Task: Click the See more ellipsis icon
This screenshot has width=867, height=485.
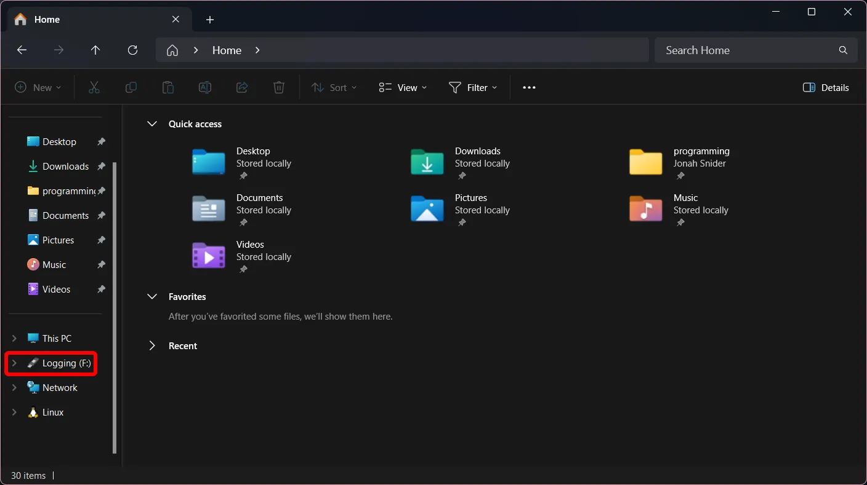Action: click(528, 87)
